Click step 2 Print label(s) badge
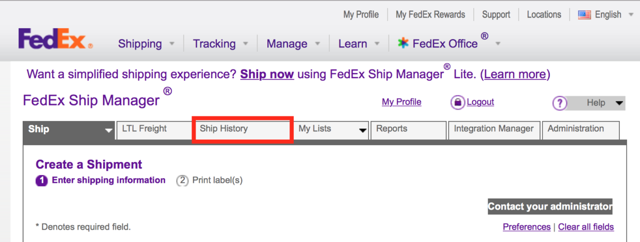The image size is (640, 242). click(x=182, y=181)
